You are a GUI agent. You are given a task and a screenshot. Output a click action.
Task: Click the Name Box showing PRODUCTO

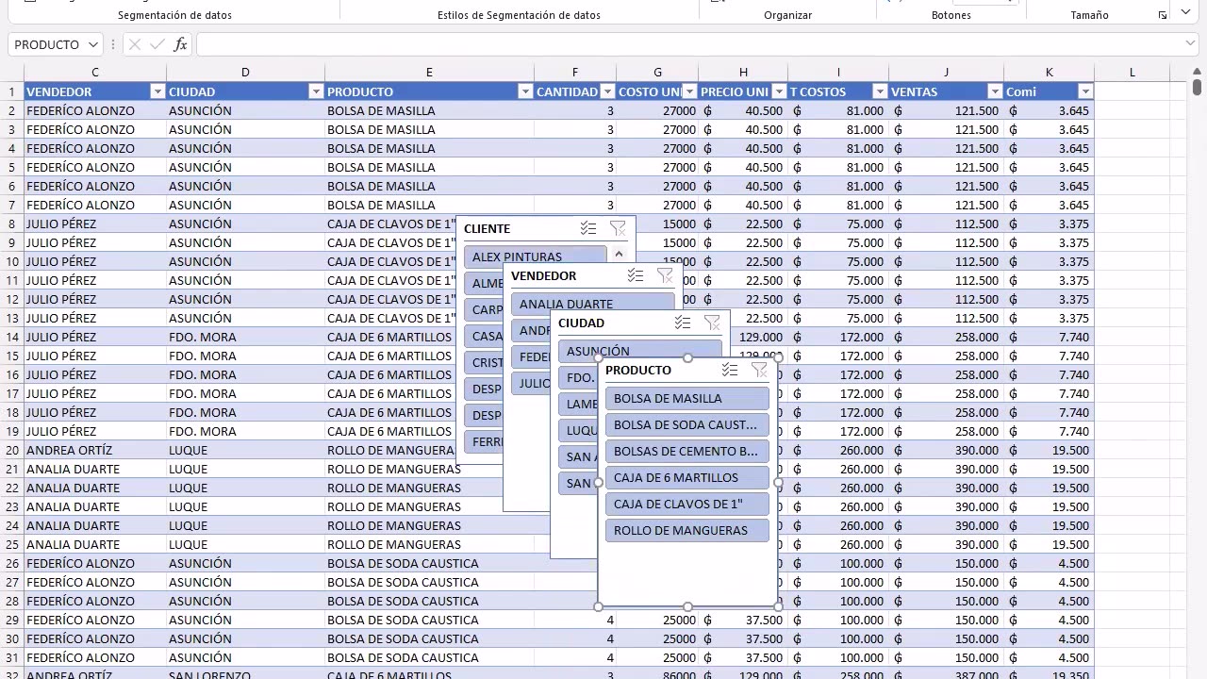click(x=47, y=44)
